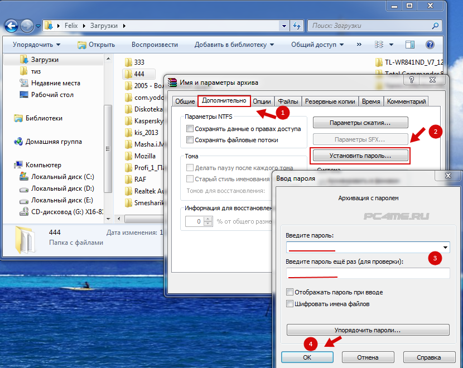Viewport: 463px width, 368px height.
Task: Click help button in archive dialog title bar
Action: click(x=412, y=80)
